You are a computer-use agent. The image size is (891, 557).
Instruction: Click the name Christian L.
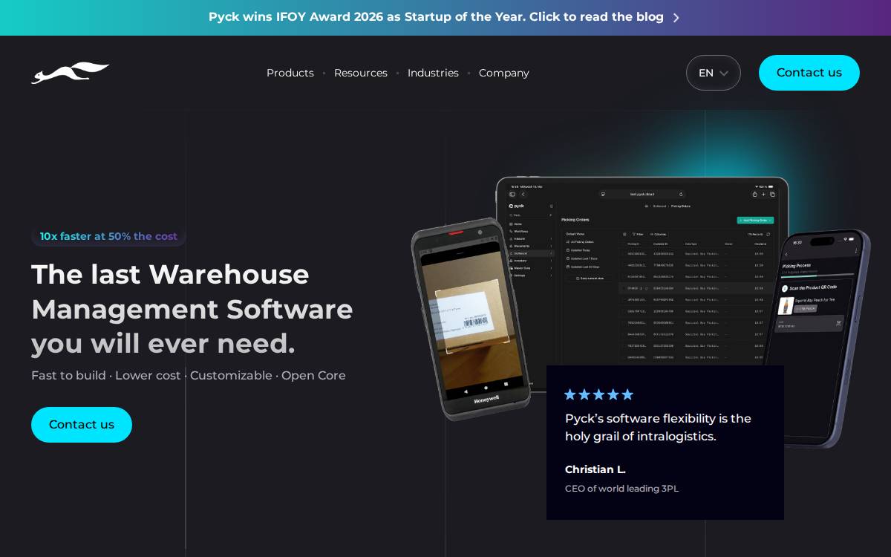point(595,469)
